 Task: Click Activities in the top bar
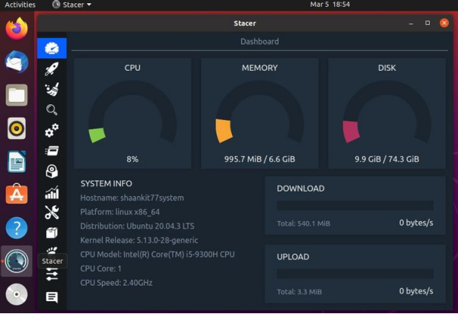click(x=20, y=5)
